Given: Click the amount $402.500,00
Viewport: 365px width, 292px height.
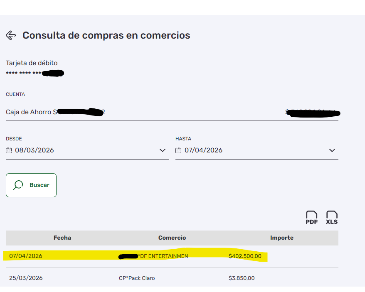Looking at the screenshot, I should (245, 256).
